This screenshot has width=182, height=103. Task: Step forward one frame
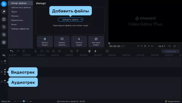click(149, 46)
